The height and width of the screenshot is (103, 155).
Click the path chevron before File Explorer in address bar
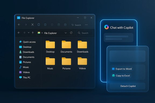[42, 33]
